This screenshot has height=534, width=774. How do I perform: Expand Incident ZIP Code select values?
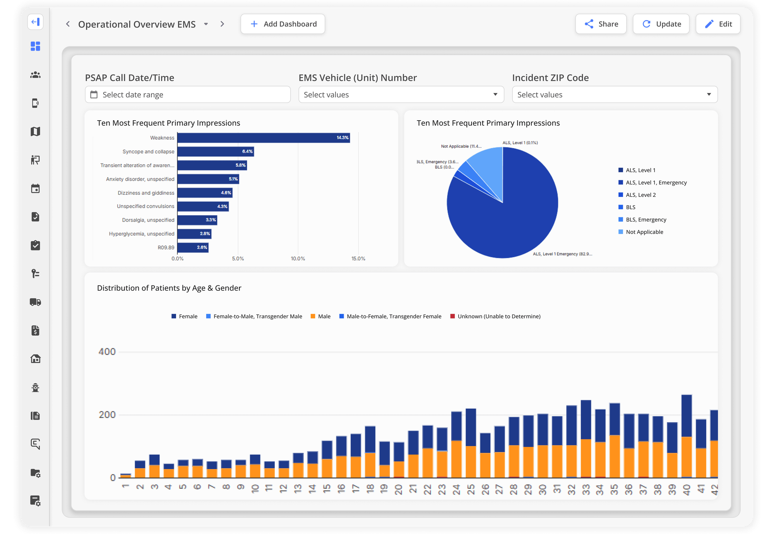pyautogui.click(x=615, y=94)
